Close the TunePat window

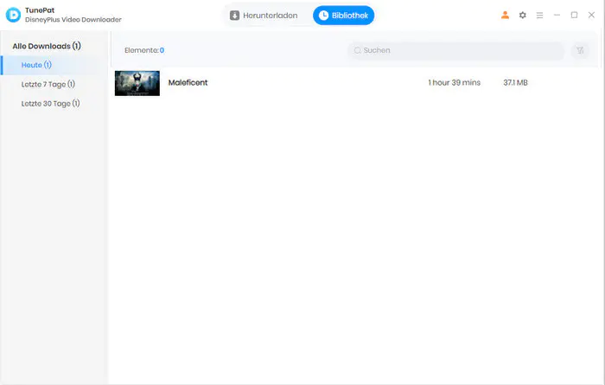coord(591,15)
